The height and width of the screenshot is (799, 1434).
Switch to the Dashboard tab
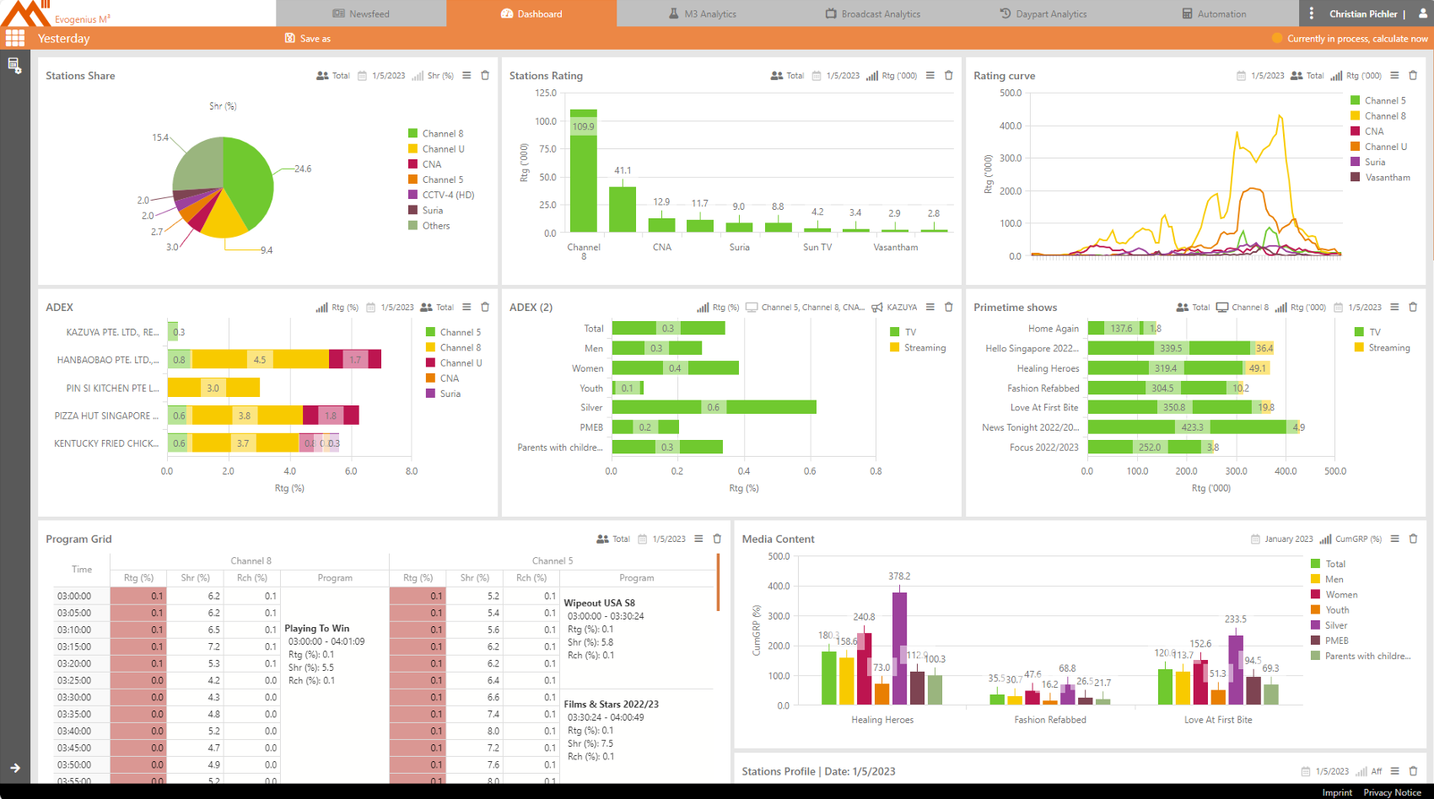tap(531, 13)
